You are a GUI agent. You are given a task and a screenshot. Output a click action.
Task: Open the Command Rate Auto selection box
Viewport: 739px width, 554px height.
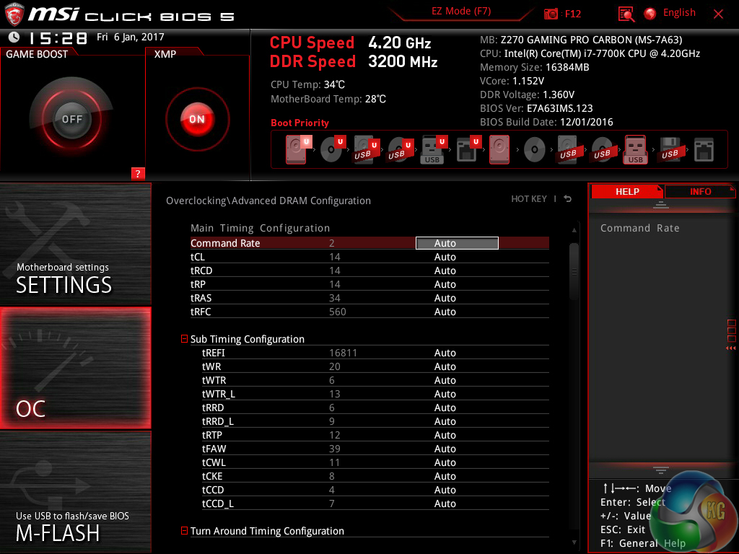457,243
